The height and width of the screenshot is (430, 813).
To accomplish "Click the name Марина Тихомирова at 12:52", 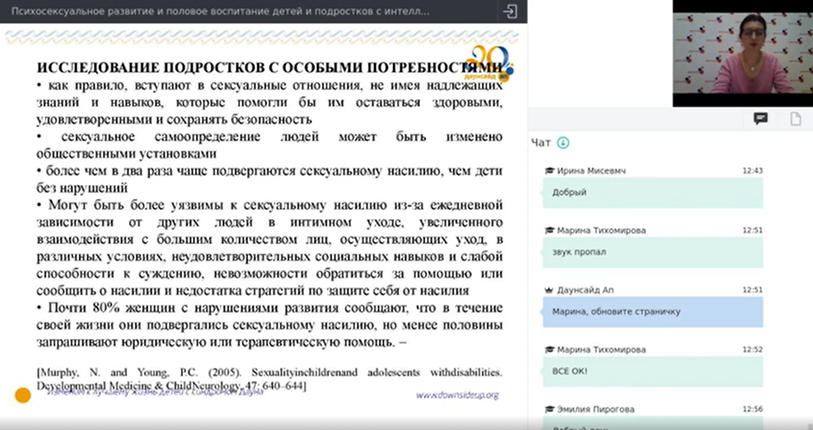I will point(601,350).
